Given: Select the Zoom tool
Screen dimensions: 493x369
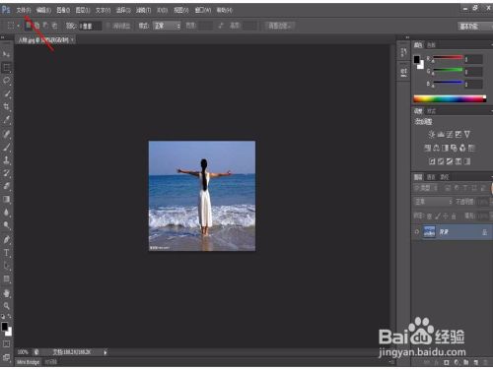Looking at the screenshot, I should pyautogui.click(x=6, y=306).
